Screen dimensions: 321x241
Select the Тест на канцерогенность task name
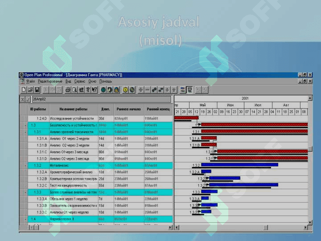pyautogui.click(x=68, y=186)
